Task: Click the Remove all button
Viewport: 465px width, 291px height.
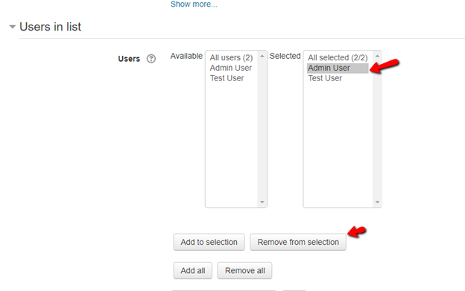Action: (244, 270)
